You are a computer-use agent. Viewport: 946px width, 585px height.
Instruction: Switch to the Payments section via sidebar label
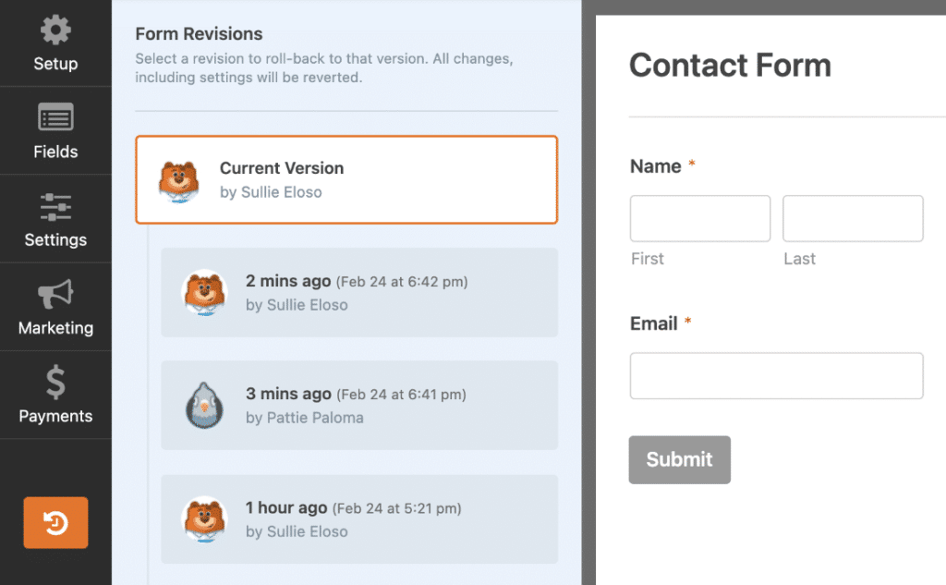click(55, 416)
